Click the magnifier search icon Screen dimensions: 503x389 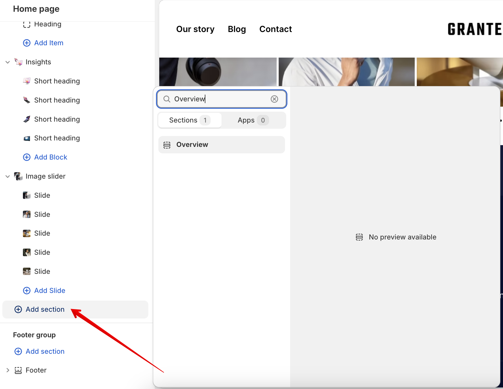coord(167,99)
